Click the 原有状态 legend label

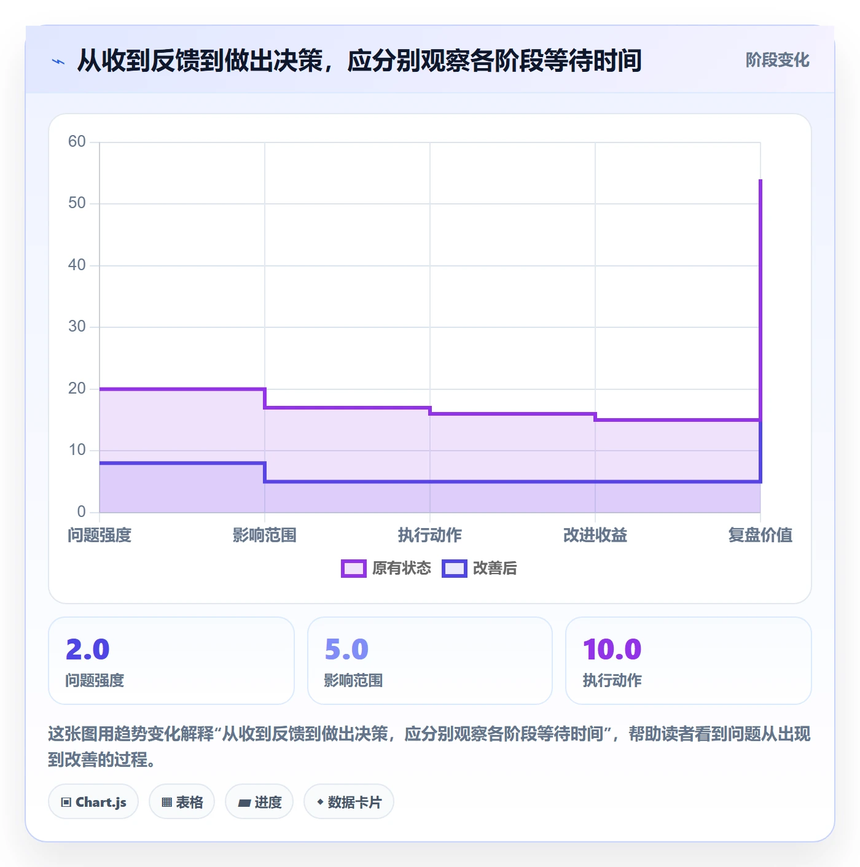[x=402, y=569]
